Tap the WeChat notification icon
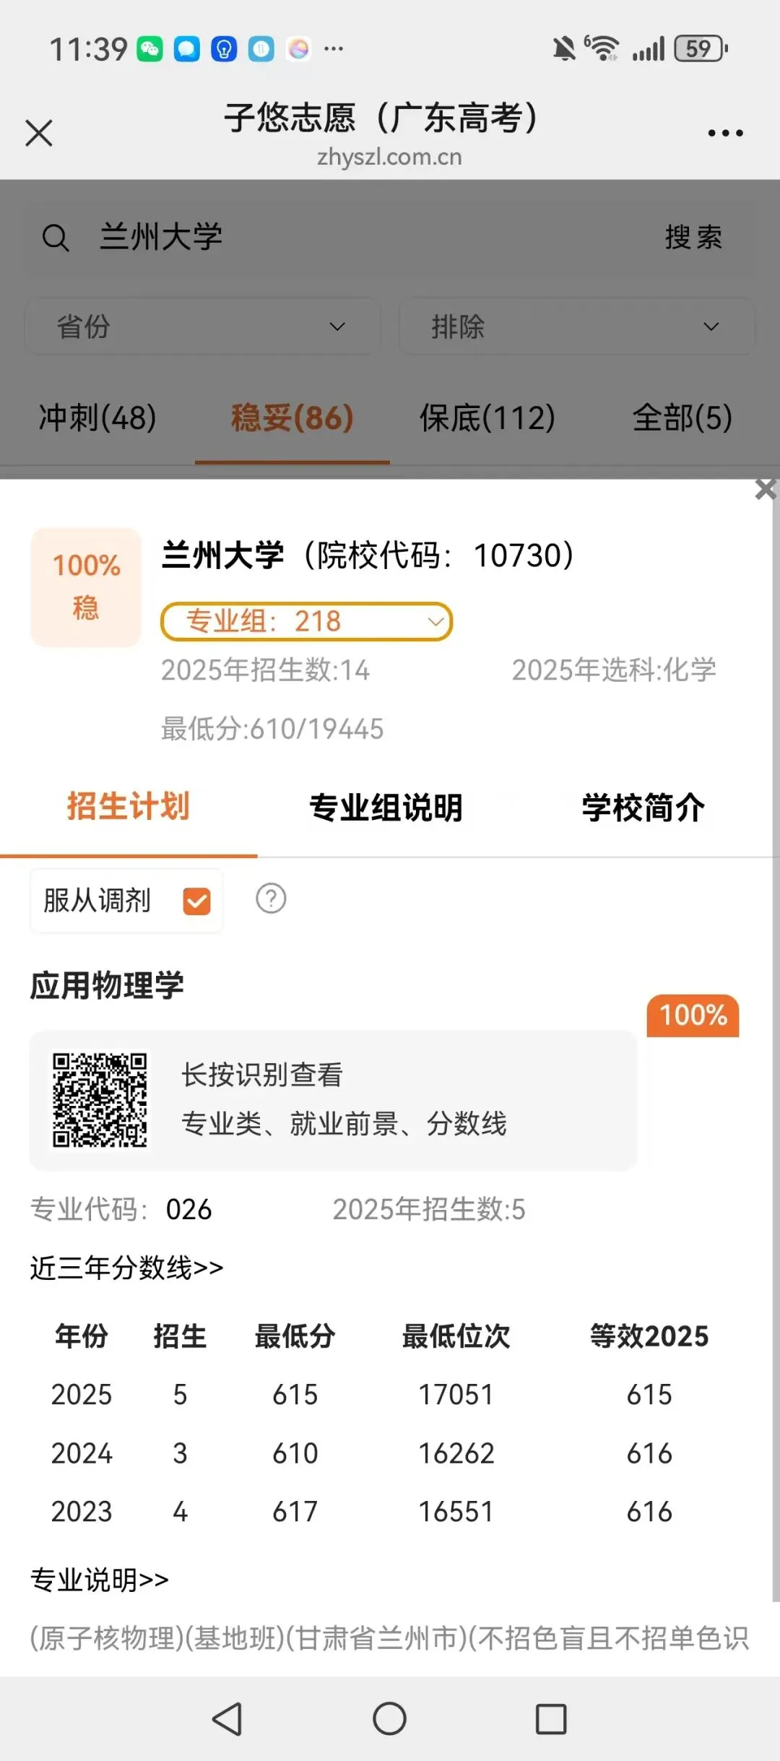Image resolution: width=780 pixels, height=1761 pixels. pyautogui.click(x=149, y=49)
